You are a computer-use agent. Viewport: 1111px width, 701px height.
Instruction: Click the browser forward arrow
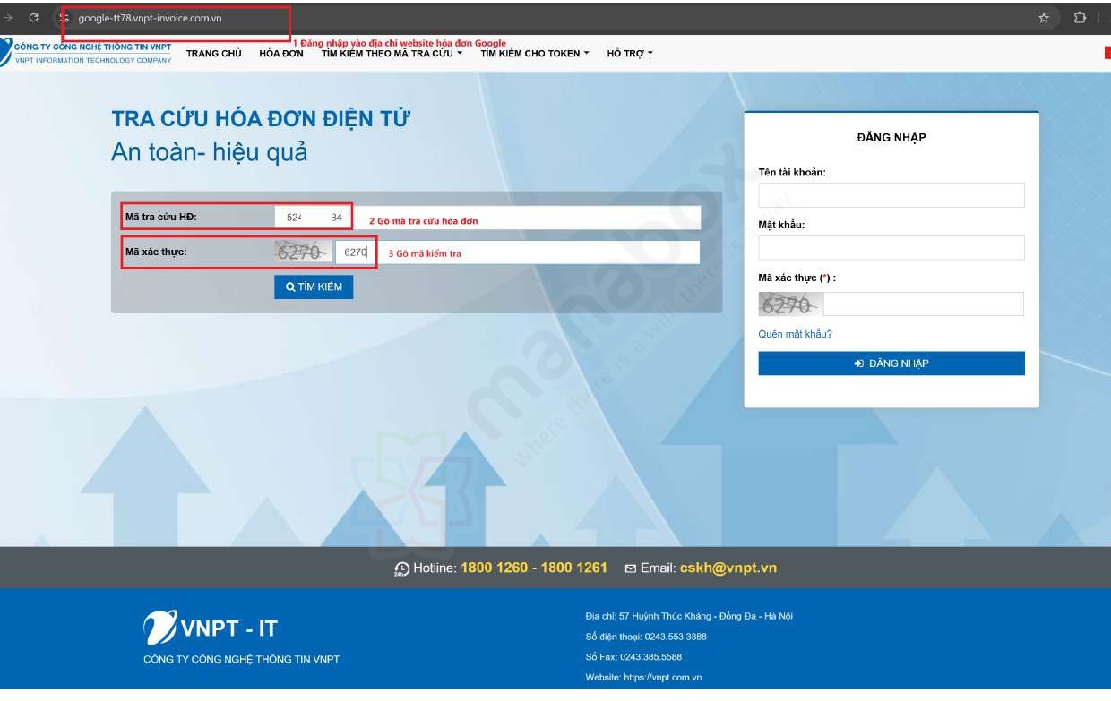click(8, 18)
